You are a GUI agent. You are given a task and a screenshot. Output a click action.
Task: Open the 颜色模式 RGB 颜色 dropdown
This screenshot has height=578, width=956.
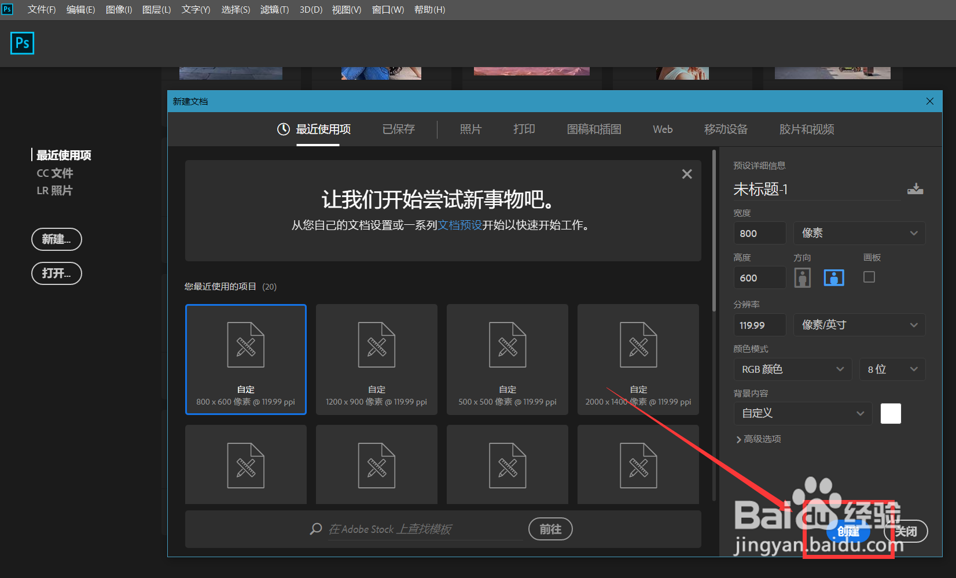[792, 369]
